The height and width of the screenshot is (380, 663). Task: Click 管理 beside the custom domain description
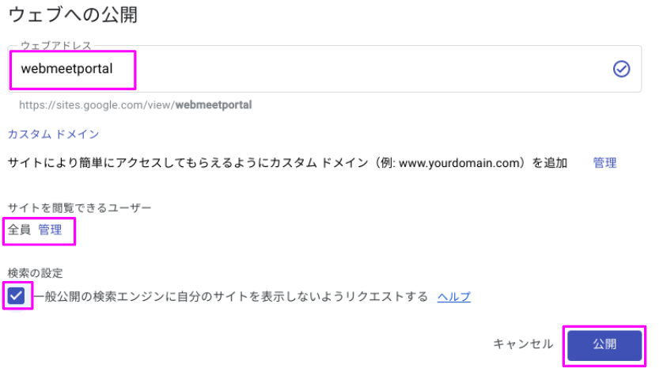pos(604,163)
